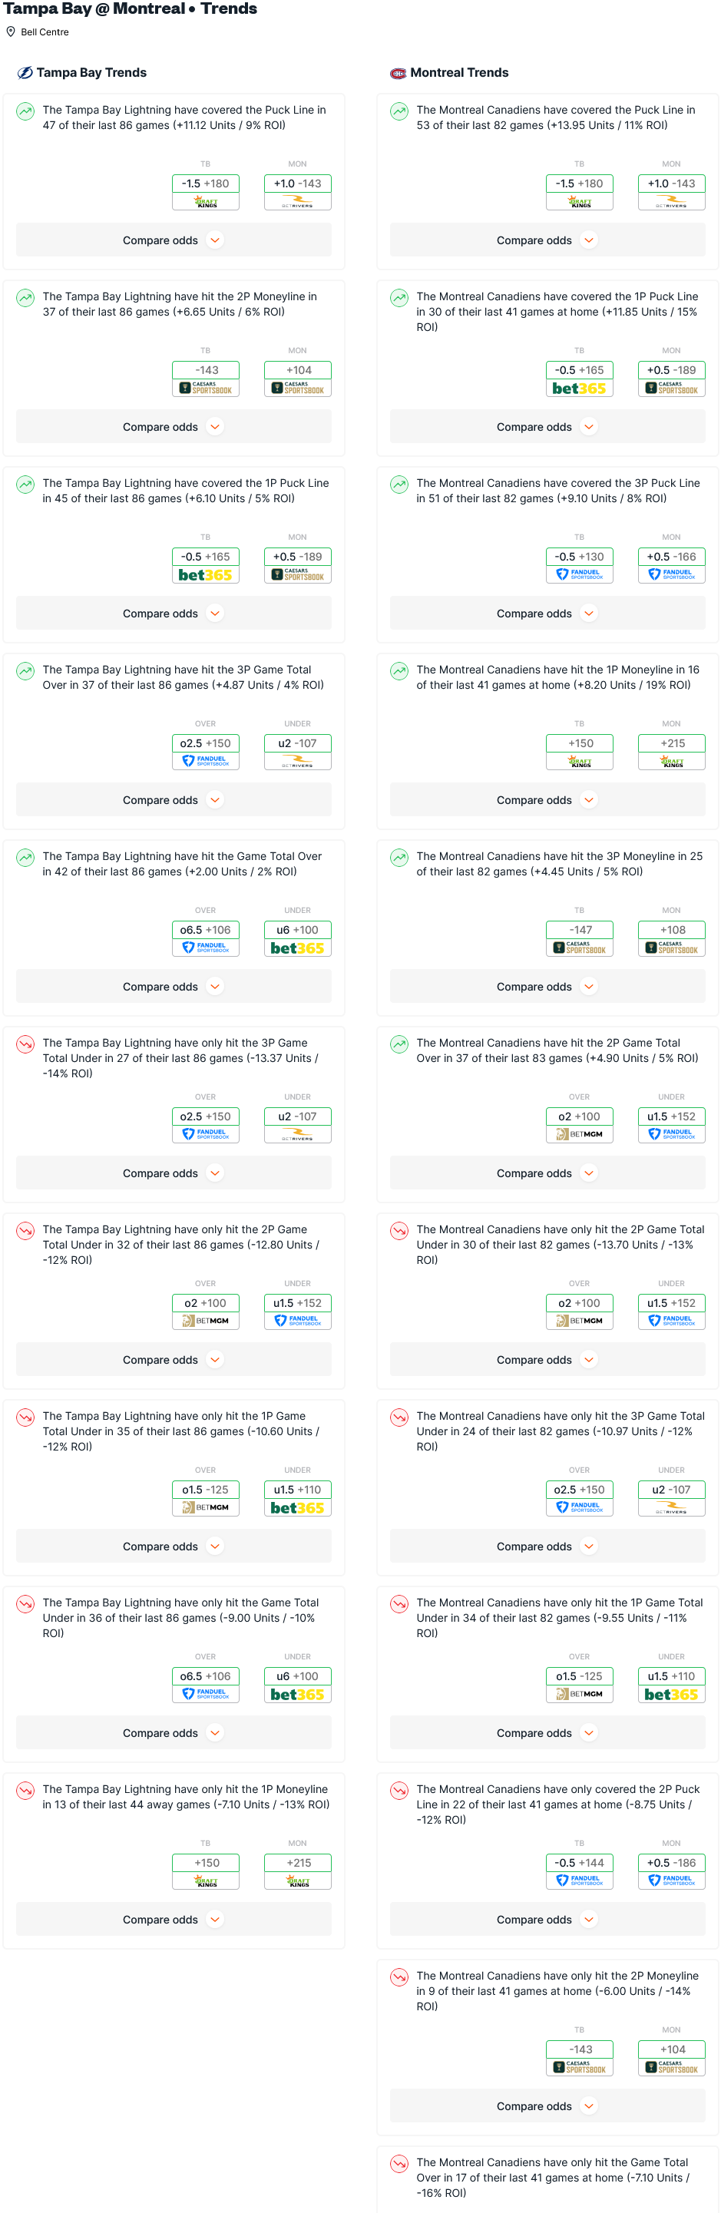Click red downtrend icon beside Montreal 2P Moneyline trend
This screenshot has width=721, height=2213.
point(399,1976)
